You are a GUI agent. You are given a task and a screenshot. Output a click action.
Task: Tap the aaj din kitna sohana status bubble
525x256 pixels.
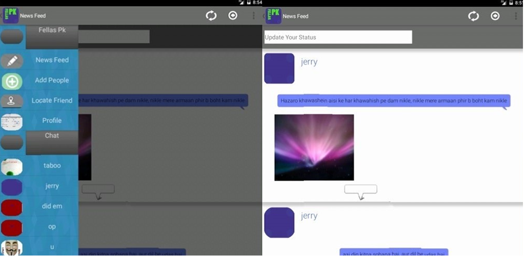point(394,252)
